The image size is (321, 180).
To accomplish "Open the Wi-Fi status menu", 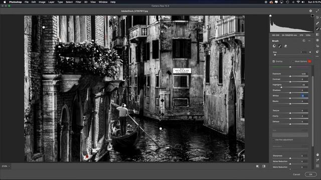I will tap(298, 2).
